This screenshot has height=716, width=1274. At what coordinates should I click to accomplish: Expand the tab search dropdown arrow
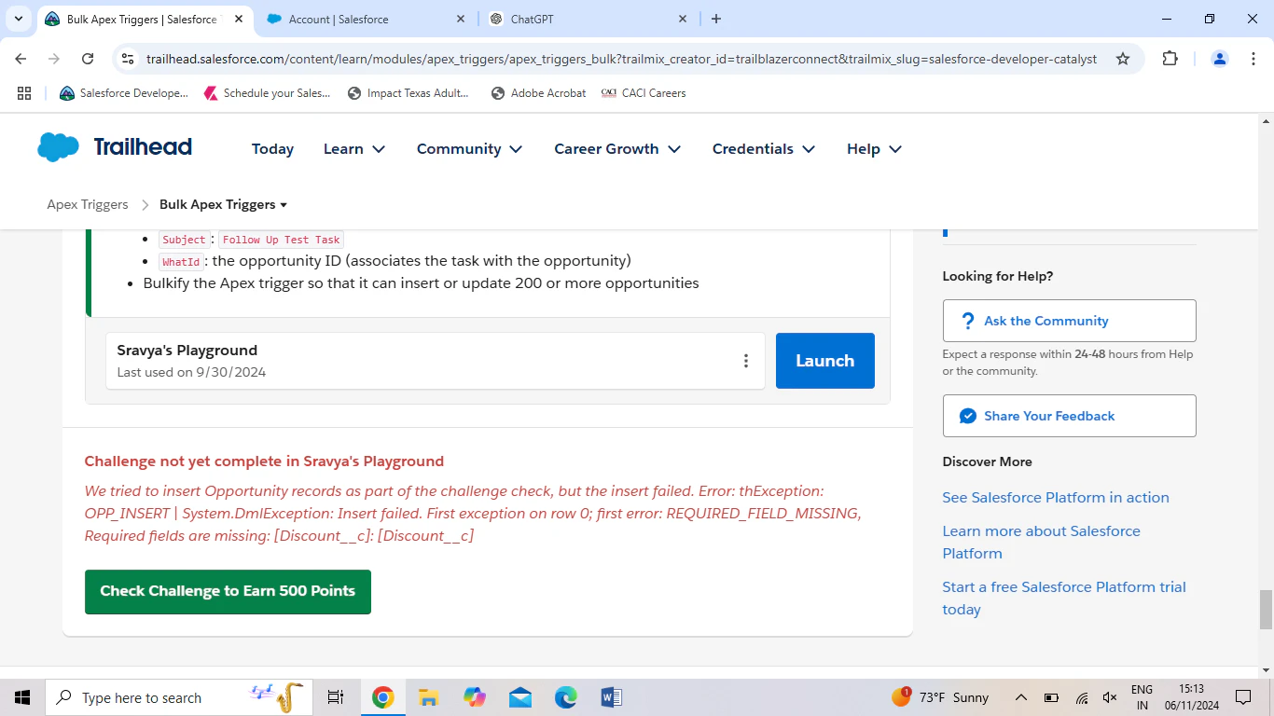18,19
